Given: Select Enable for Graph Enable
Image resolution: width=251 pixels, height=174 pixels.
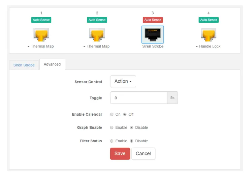Looking at the screenshot, I should (x=112, y=127).
